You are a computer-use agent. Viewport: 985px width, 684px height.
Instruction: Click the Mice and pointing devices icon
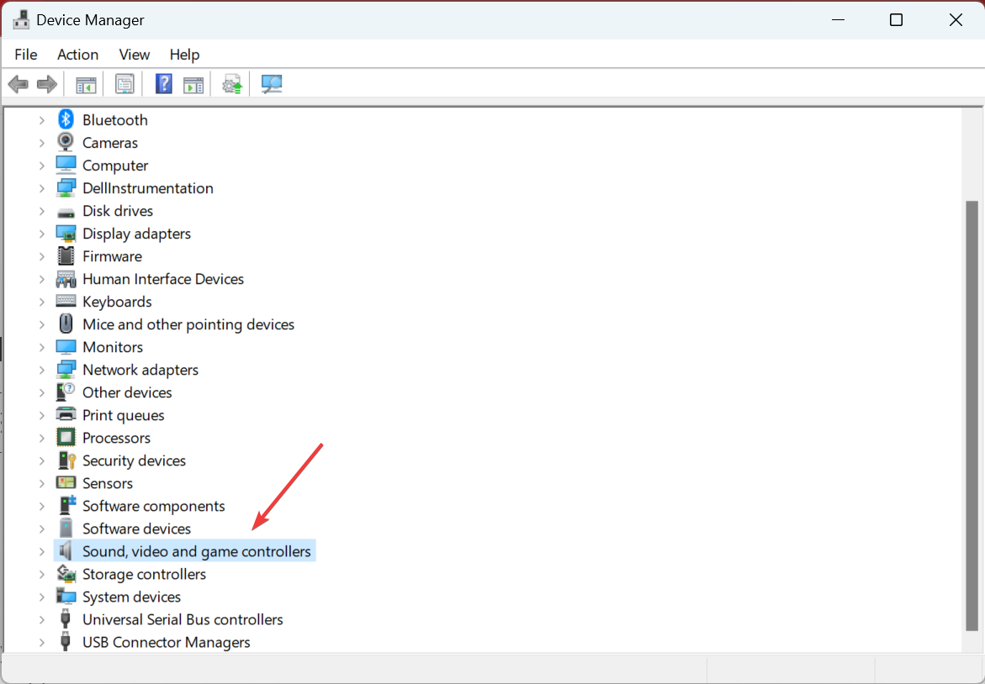click(66, 324)
